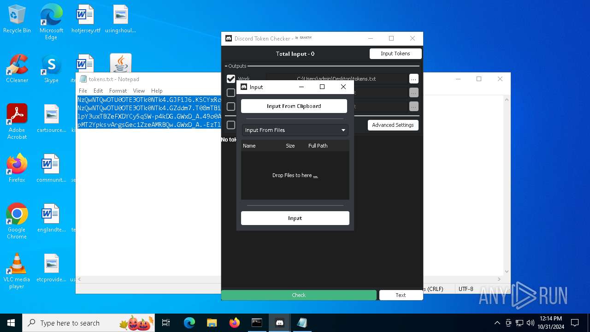Sort file list by Size column
The width and height of the screenshot is (590, 332).
[290, 146]
